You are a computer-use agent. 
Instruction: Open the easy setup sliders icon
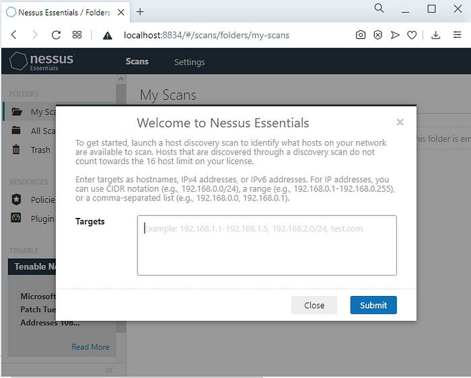(x=457, y=35)
